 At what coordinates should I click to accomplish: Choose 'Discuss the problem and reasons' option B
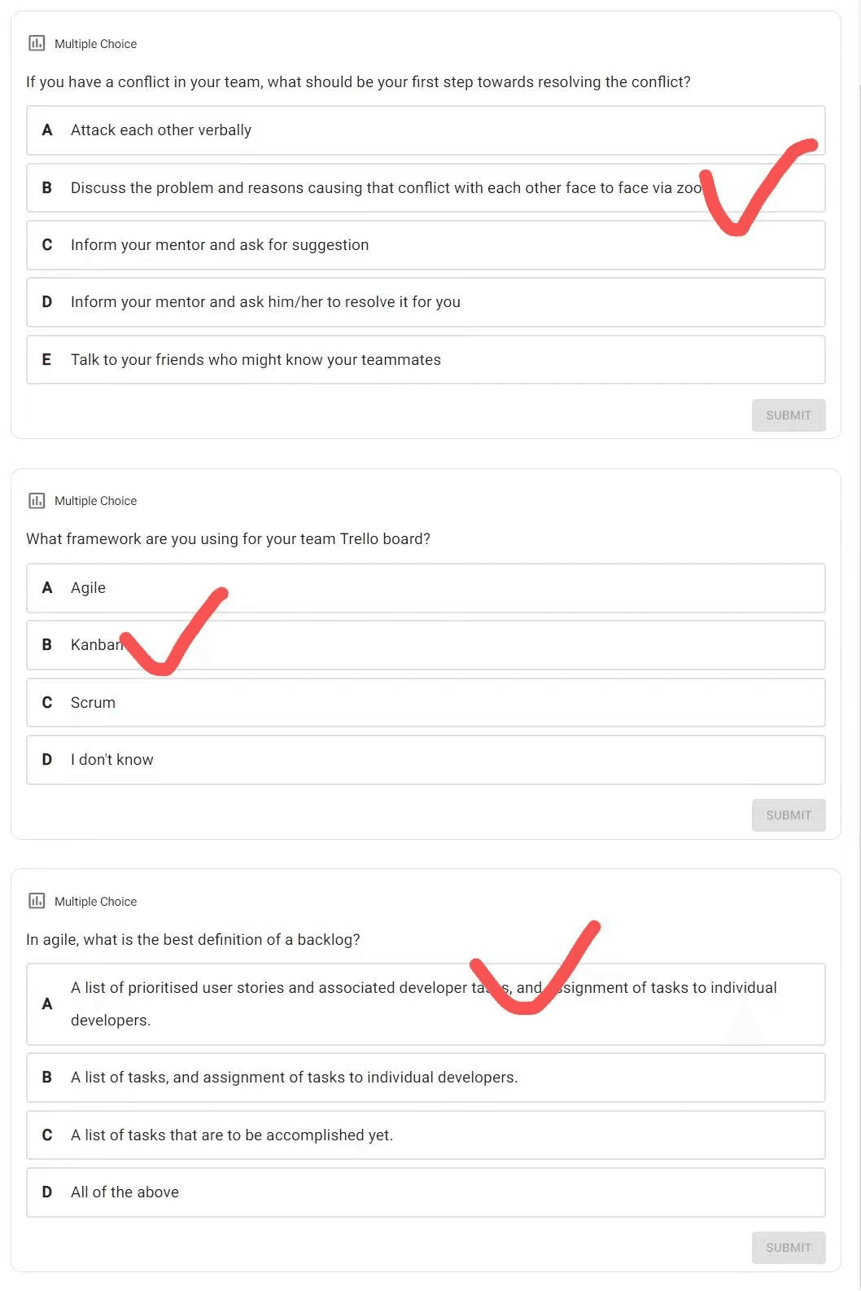click(426, 188)
